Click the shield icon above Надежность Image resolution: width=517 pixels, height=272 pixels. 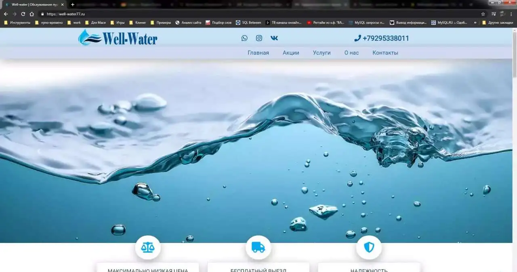[369, 248]
